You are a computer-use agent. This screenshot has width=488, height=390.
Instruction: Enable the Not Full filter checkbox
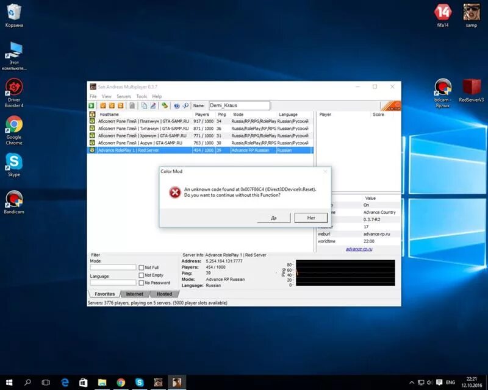pyautogui.click(x=142, y=268)
